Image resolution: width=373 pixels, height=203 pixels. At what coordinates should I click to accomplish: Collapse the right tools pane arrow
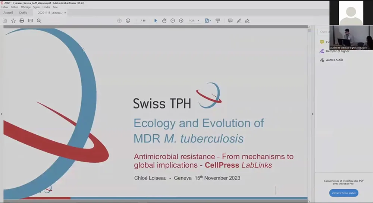point(313,114)
